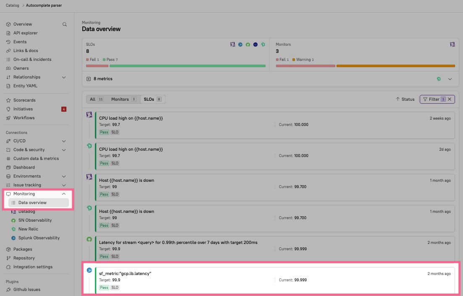Open Custom data & metrics

pos(36,158)
